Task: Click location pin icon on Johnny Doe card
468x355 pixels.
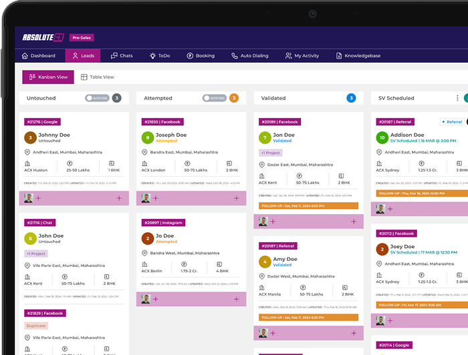Action: [27, 152]
